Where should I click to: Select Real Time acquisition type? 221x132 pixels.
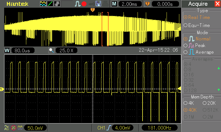point(197,17)
